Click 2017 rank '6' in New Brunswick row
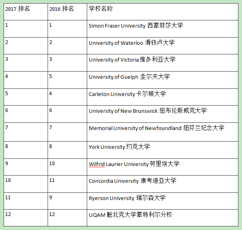This screenshot has width=242, height=230. (6, 110)
